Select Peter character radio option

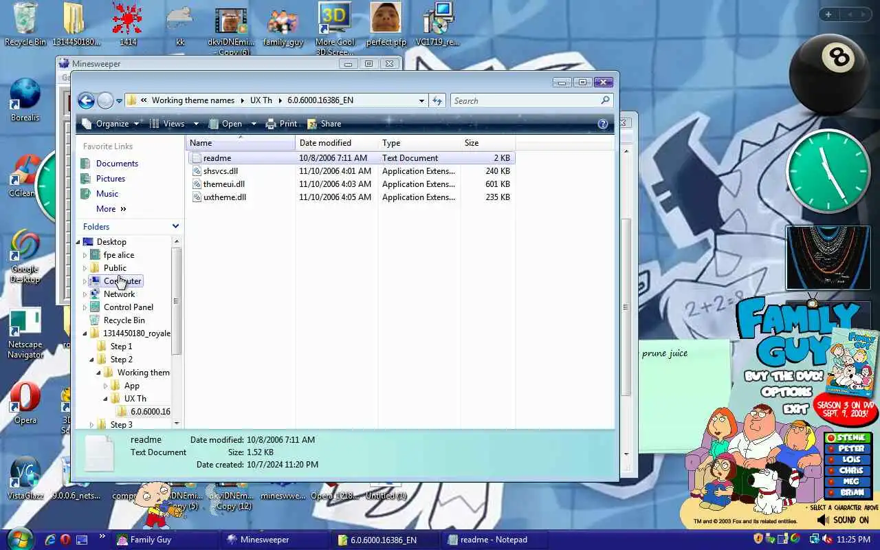[848, 449]
